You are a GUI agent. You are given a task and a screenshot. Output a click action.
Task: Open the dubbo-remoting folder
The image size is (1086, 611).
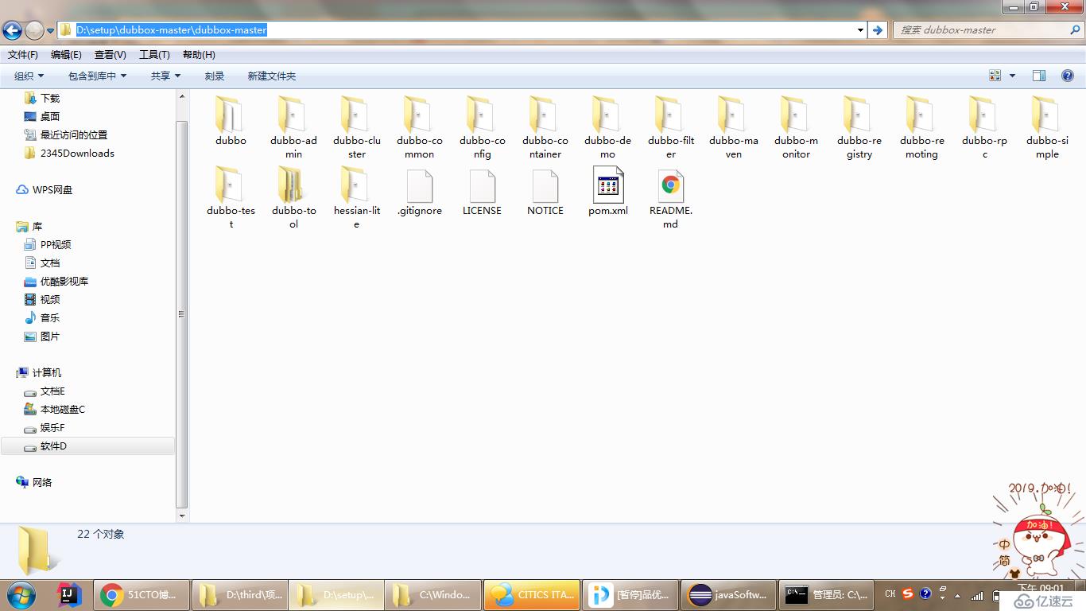(921, 127)
